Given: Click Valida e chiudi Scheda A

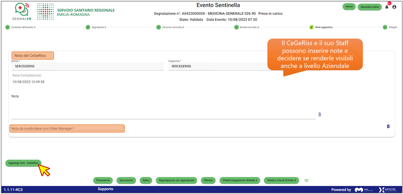Looking at the screenshot, I should [281, 180].
